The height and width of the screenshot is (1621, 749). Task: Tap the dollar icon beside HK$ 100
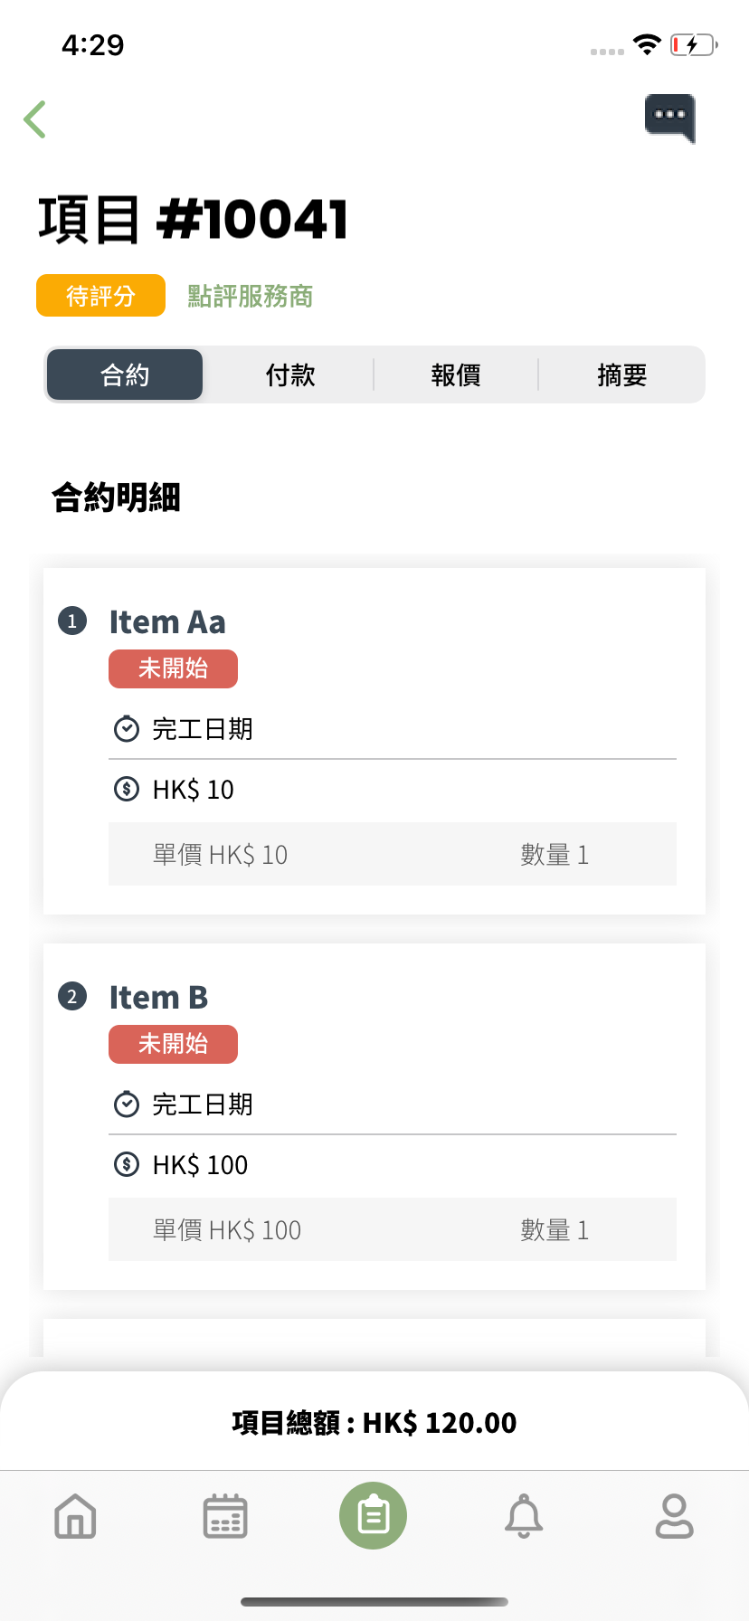pos(127,1164)
